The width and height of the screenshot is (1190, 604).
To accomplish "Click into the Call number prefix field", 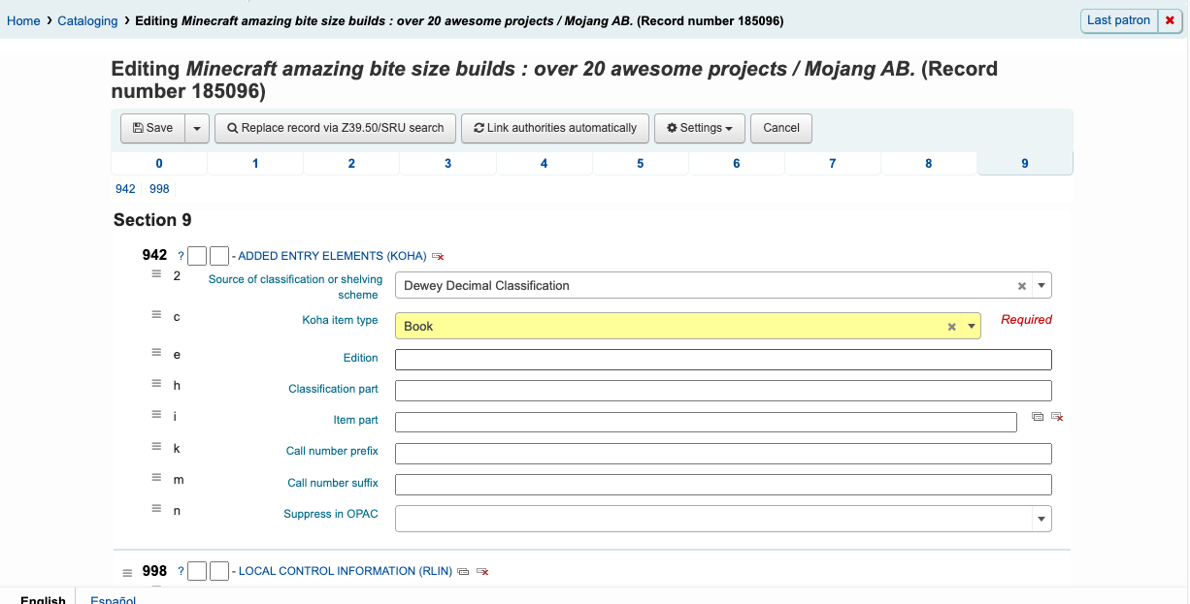I will [723, 454].
